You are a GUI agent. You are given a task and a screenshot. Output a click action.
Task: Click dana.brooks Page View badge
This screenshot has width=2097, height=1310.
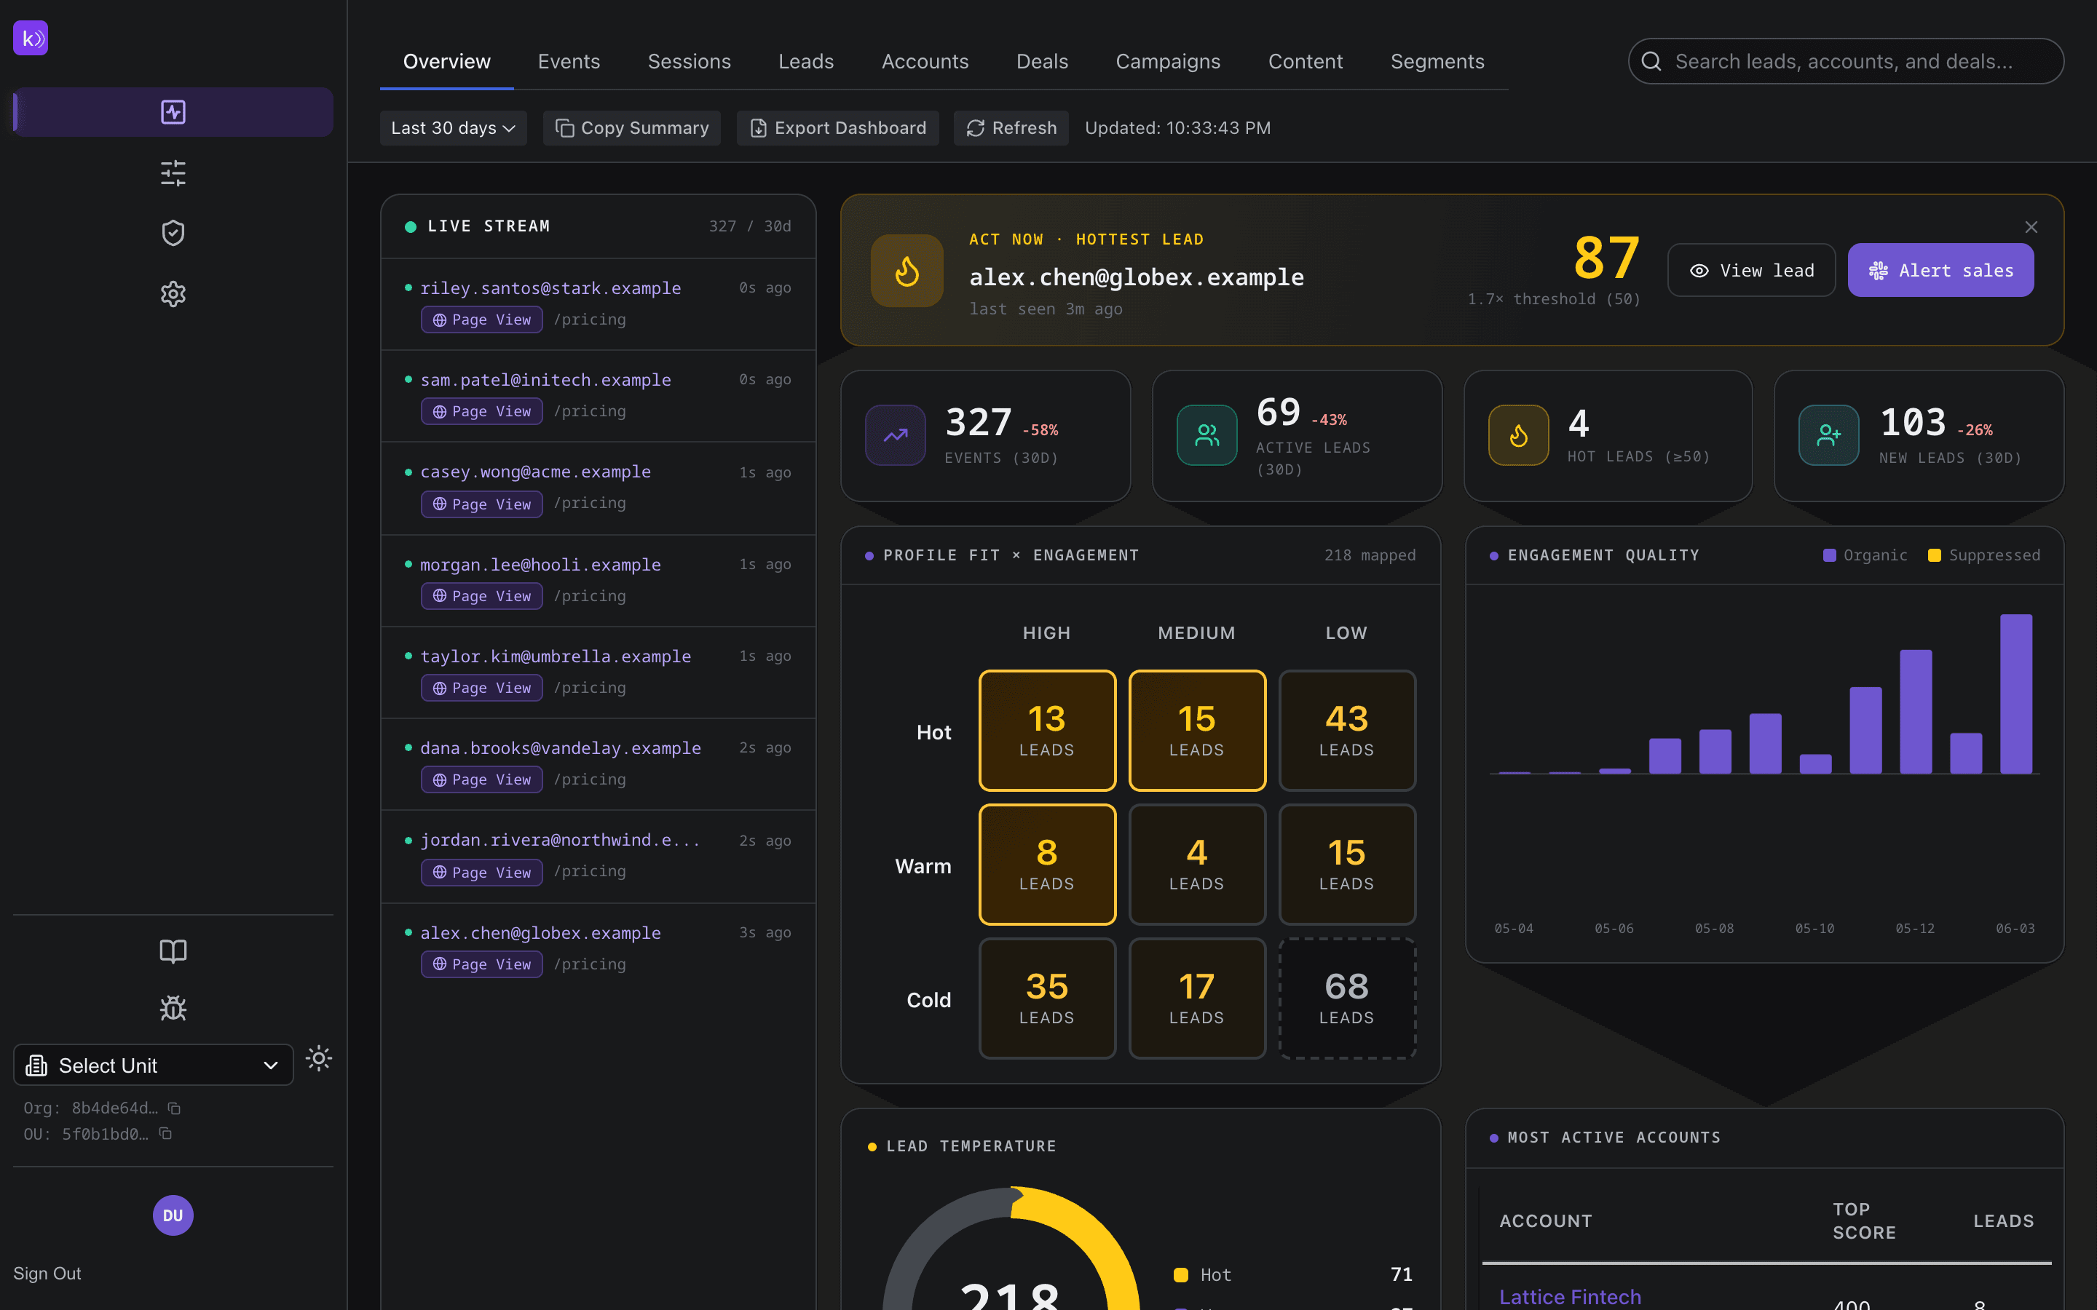click(x=482, y=779)
